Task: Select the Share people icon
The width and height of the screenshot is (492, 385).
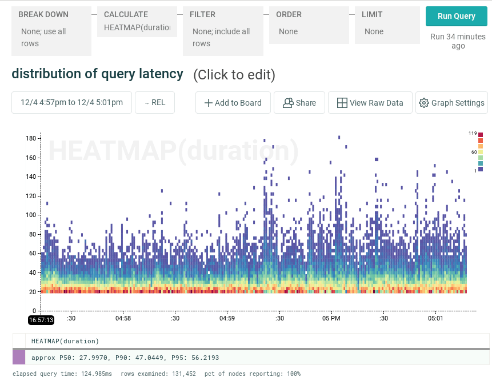Action: [x=287, y=103]
